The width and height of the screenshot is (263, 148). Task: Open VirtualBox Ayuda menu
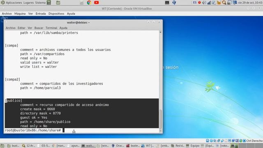click(x=71, y=14)
